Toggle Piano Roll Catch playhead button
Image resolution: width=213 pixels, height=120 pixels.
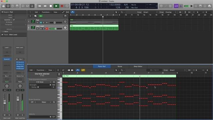pos(78,70)
